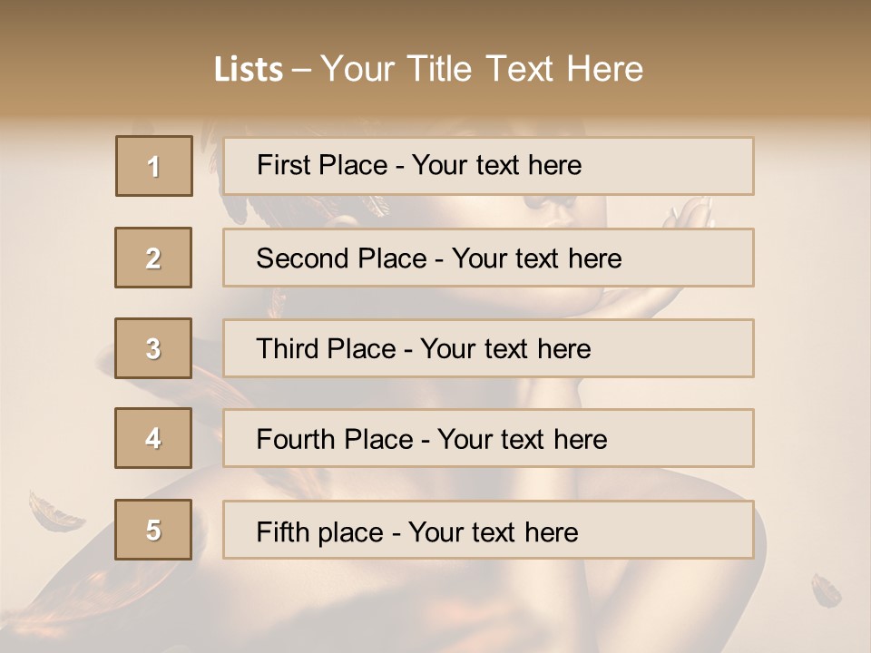The height and width of the screenshot is (653, 871).
Task: Click the raised hand in background photo
Action: pyautogui.click(x=688, y=218)
